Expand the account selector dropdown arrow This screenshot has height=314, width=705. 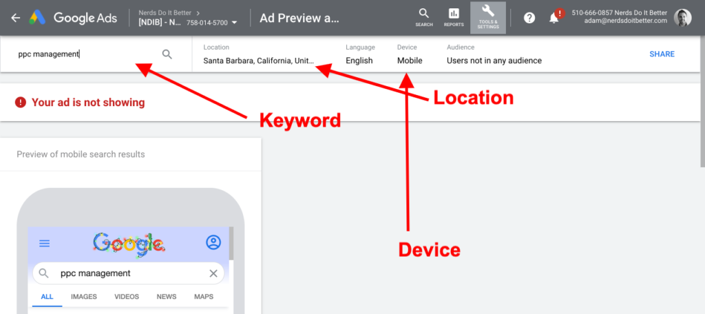click(234, 23)
